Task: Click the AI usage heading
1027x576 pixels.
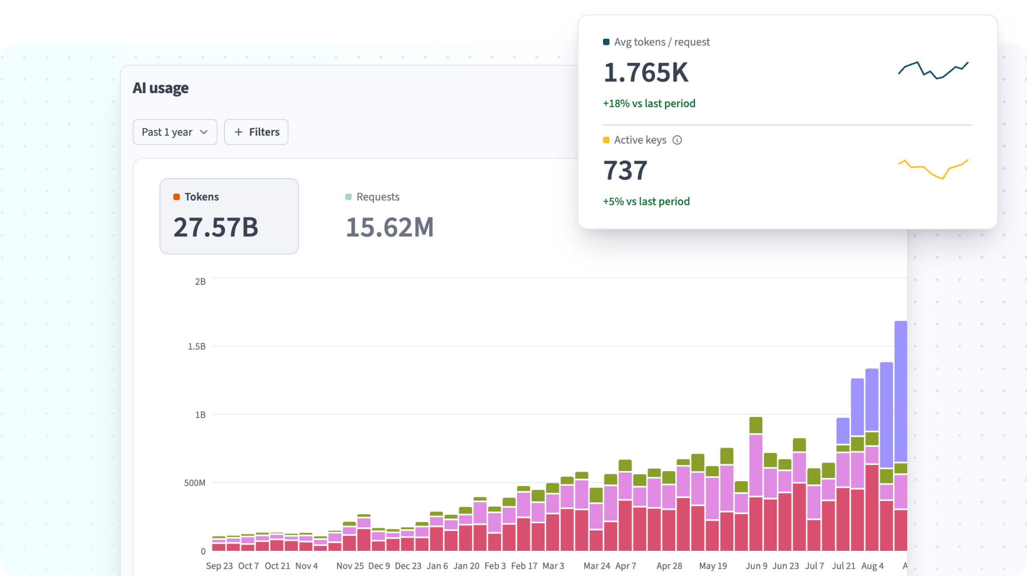Action: coord(160,88)
